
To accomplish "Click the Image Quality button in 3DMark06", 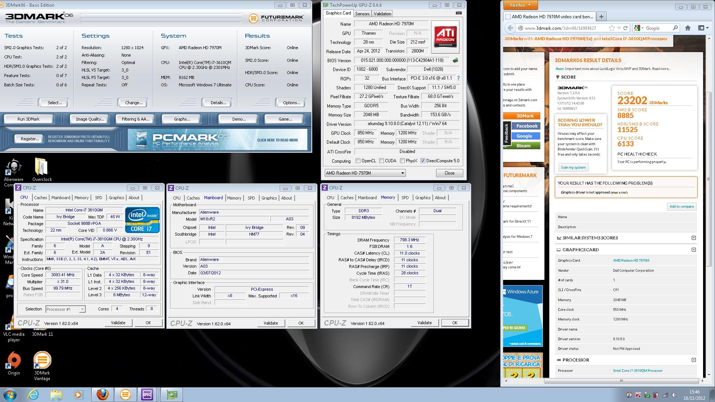I will 90,119.
